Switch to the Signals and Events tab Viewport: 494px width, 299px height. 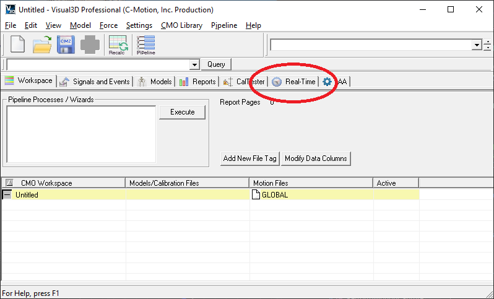tap(95, 82)
